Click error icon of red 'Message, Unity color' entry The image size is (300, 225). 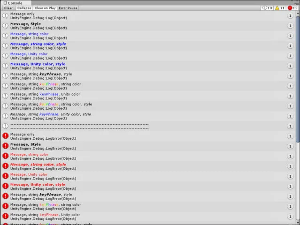(x=5, y=176)
